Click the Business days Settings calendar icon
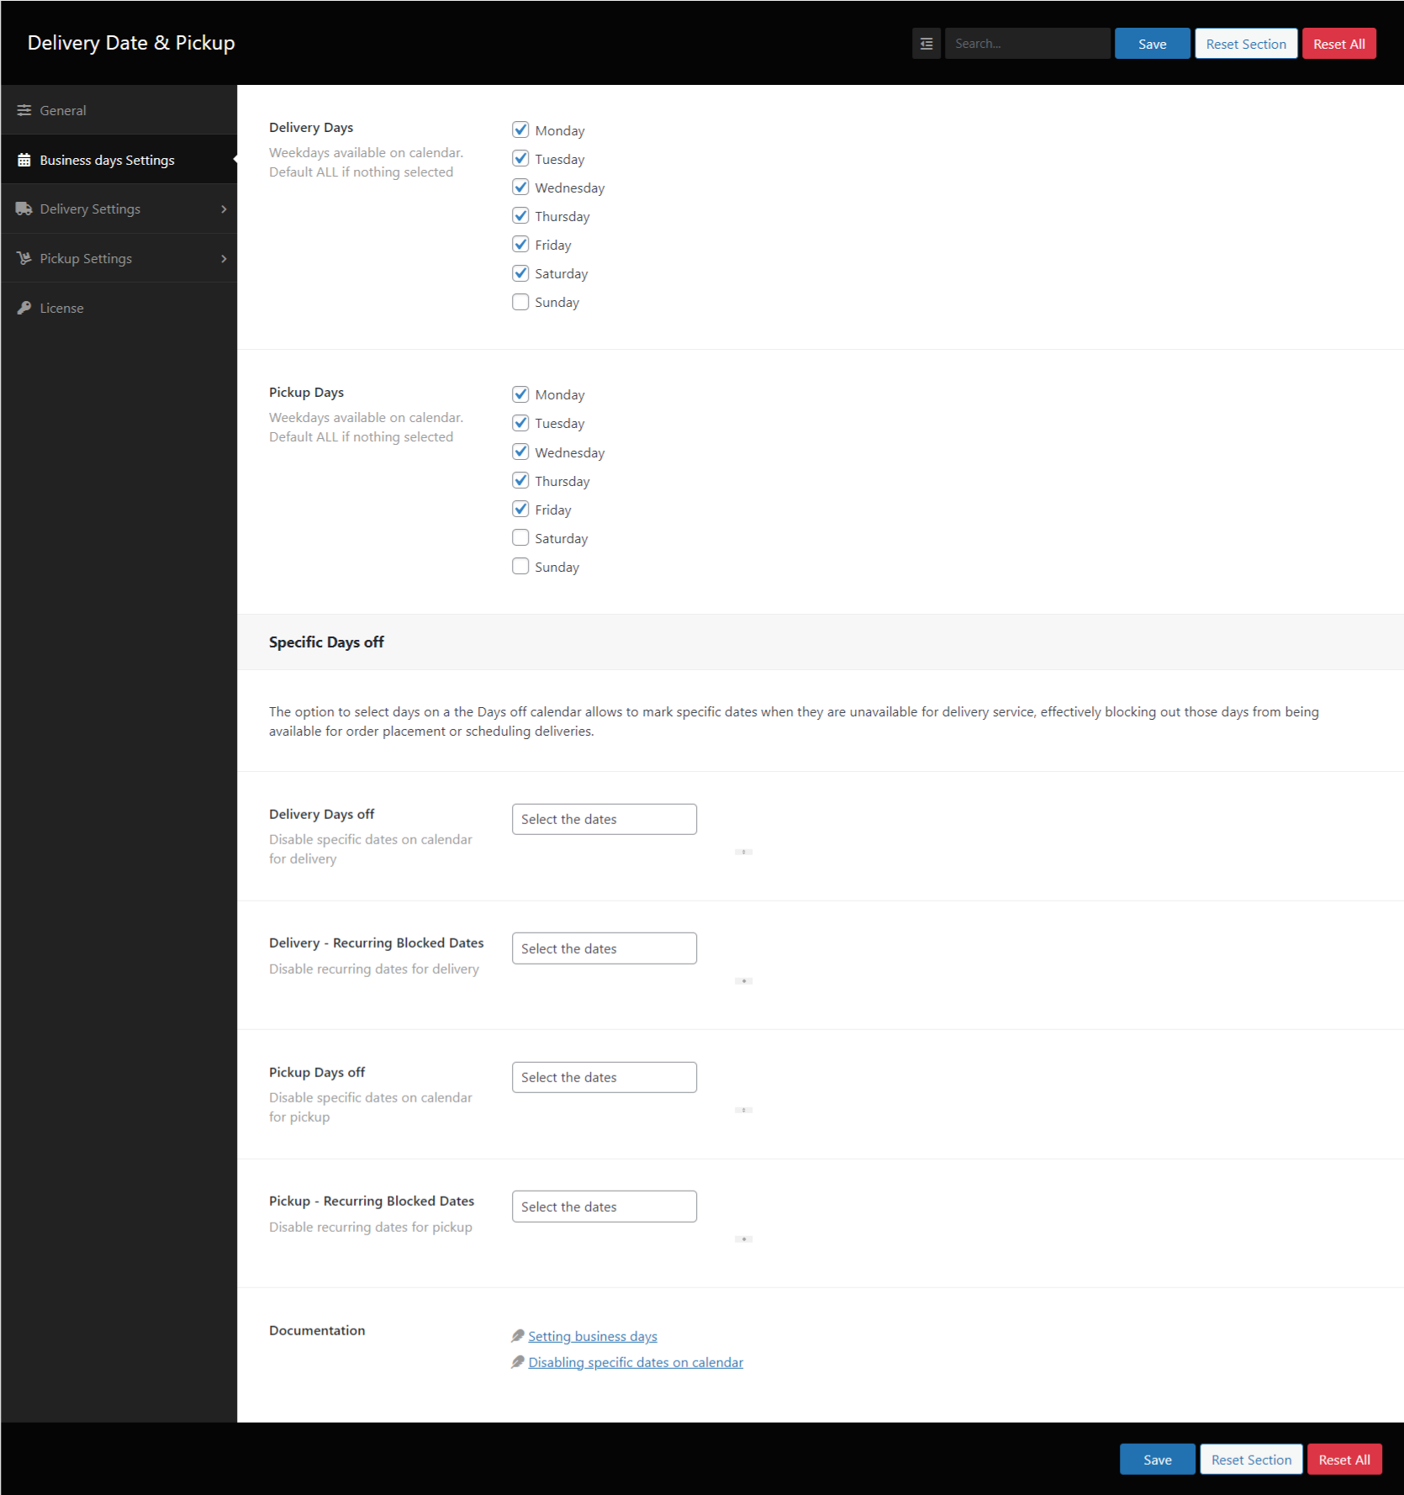 24,159
